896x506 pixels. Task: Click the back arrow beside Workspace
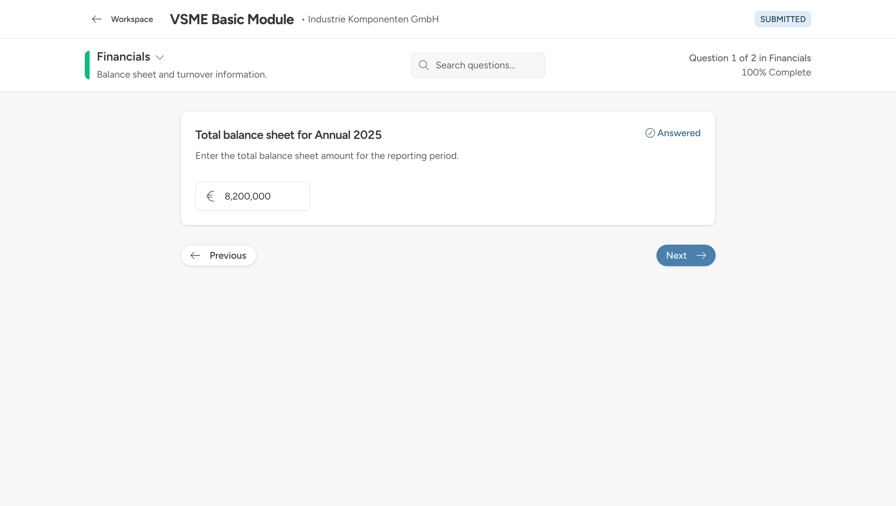click(96, 19)
